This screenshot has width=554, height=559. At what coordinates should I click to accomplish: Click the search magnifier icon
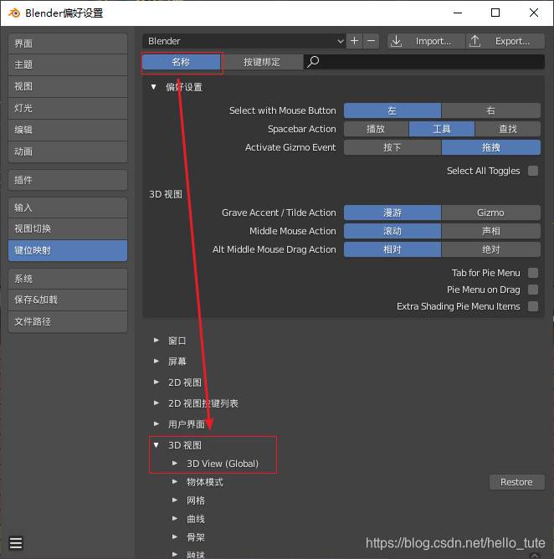tap(313, 62)
